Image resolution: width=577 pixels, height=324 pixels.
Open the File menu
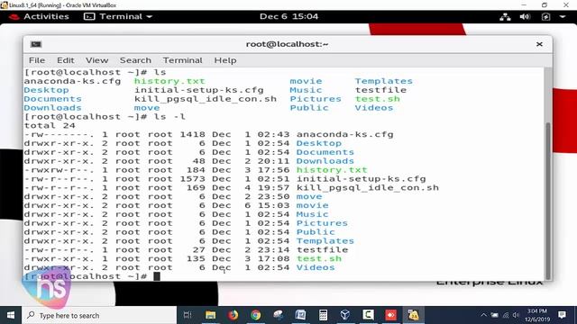37,60
